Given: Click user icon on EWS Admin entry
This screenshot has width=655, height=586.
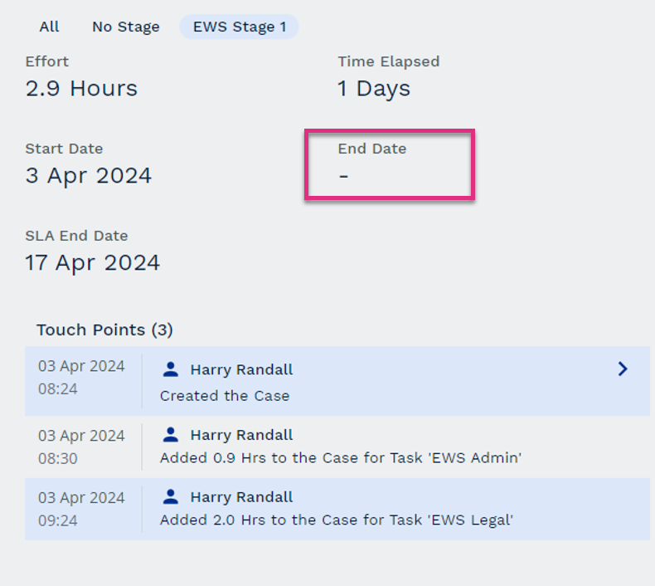Looking at the screenshot, I should [171, 434].
